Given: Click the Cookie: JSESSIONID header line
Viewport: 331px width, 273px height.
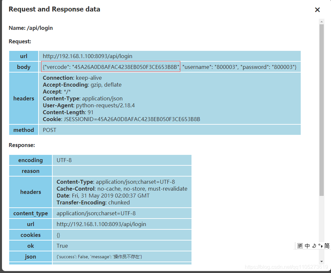Looking at the screenshot, I should pyautogui.click(x=121, y=119).
